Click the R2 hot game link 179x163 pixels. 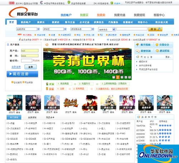click(x=101, y=35)
